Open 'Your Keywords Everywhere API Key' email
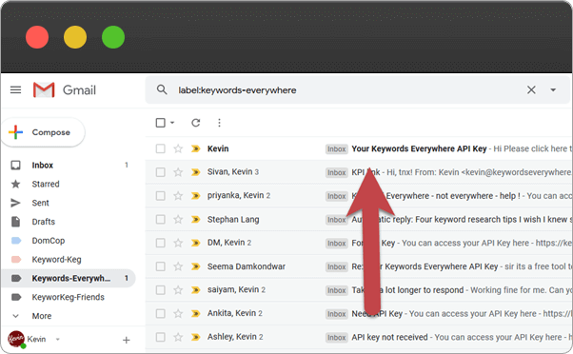 (419, 148)
